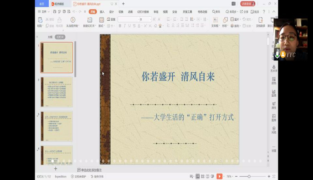
Task: Select normal view icon in status bar
Action: click(x=198, y=176)
